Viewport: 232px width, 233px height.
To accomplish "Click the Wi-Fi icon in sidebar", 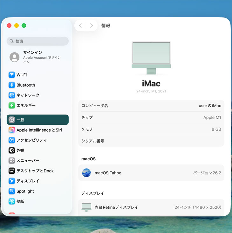I will coord(12,75).
